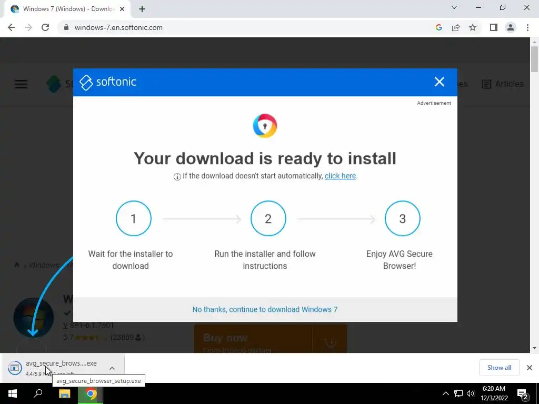This screenshot has width=539, height=404.
Task: Show hidden system tray icons
Action: (x=445, y=393)
